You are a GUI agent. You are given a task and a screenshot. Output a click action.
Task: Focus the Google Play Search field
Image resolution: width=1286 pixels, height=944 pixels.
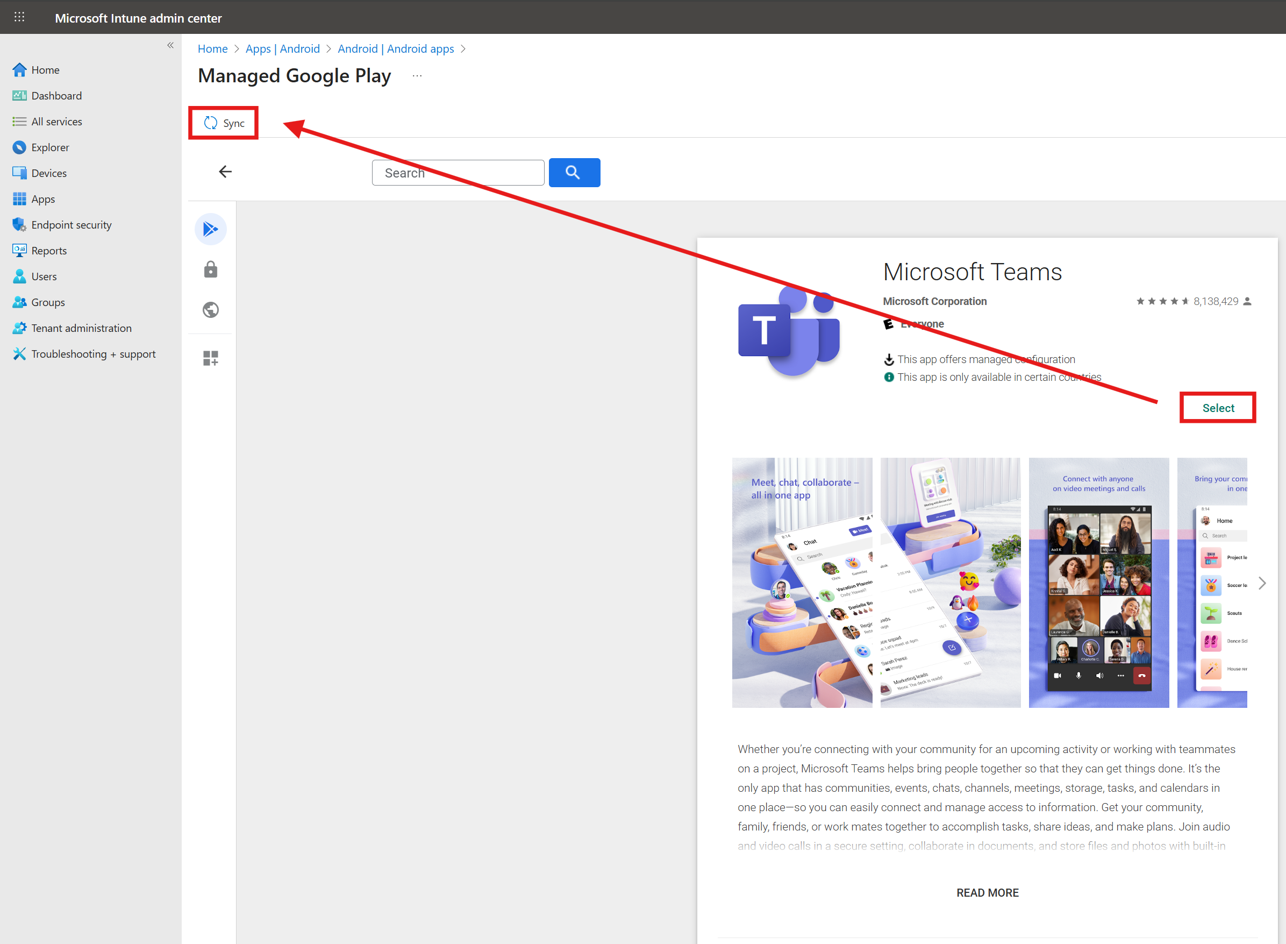coord(458,173)
